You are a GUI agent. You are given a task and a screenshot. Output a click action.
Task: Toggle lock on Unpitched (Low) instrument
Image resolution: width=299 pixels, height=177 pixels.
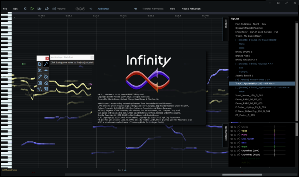pyautogui.click(x=238, y=151)
